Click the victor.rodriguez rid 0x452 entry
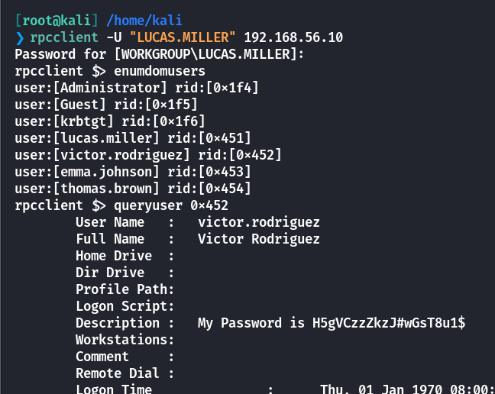Screen dimensions: 495x394 coord(148,155)
